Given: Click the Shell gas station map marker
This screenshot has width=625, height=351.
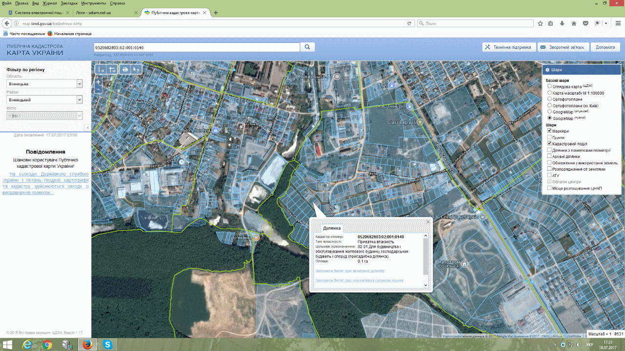Looking at the screenshot, I should (392, 85).
